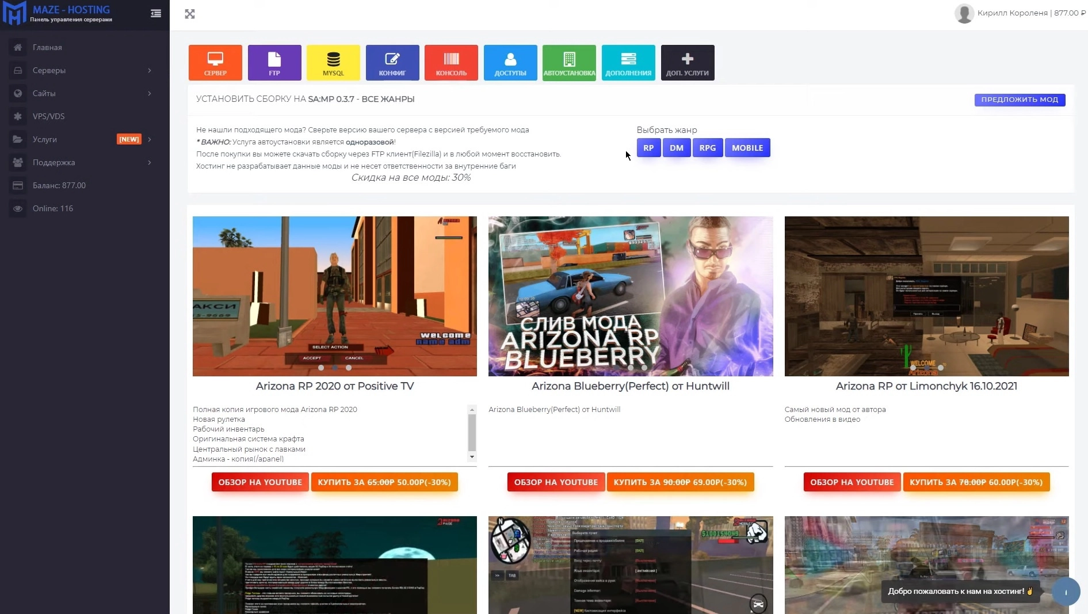Click the first carousel dot on Arizona RP 2020
The image size is (1088, 614).
(321, 368)
